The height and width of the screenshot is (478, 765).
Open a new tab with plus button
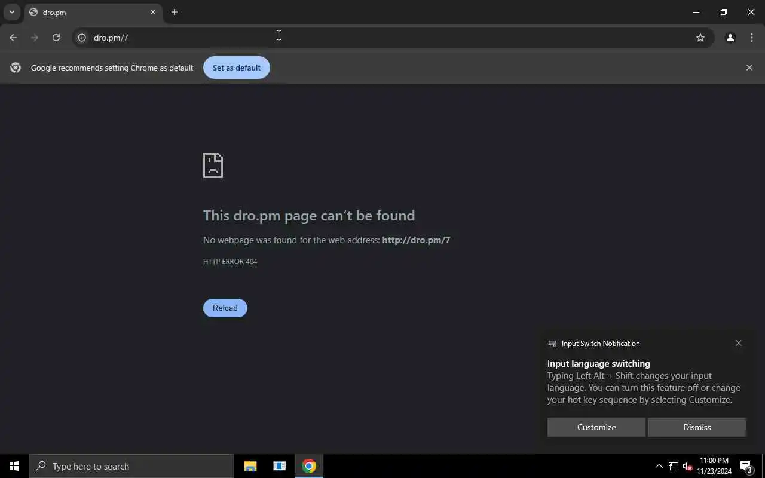(x=175, y=12)
